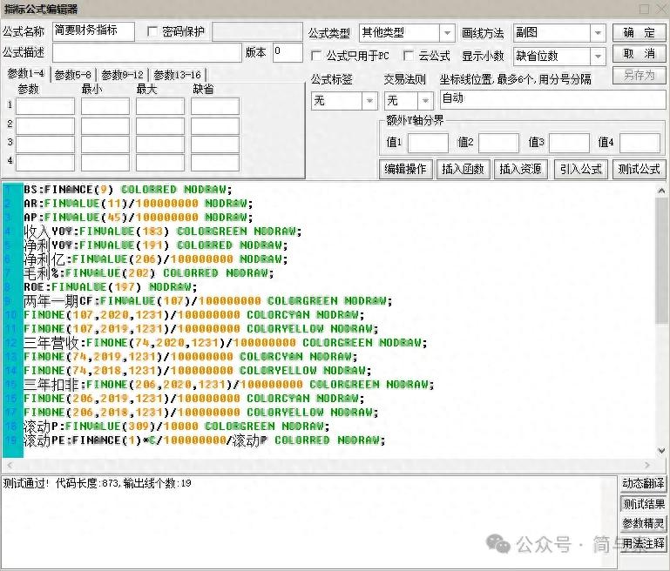Image resolution: width=670 pixels, height=571 pixels.
Task: Toggle the 密码保护 checkbox
Action: click(x=152, y=31)
